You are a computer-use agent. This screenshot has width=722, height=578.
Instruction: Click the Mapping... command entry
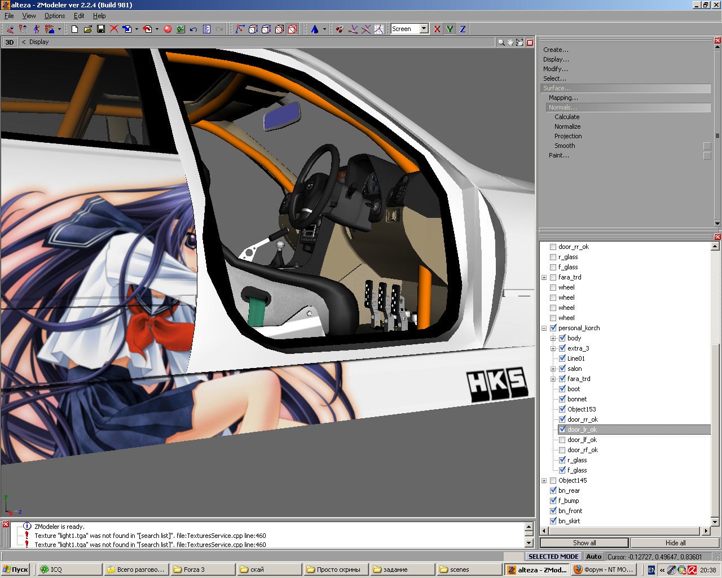coord(563,98)
